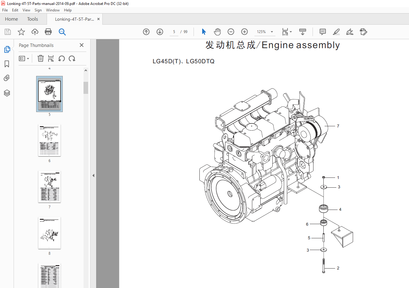Go to previous page with up arrow
The height and width of the screenshot is (288, 409).
146,32
